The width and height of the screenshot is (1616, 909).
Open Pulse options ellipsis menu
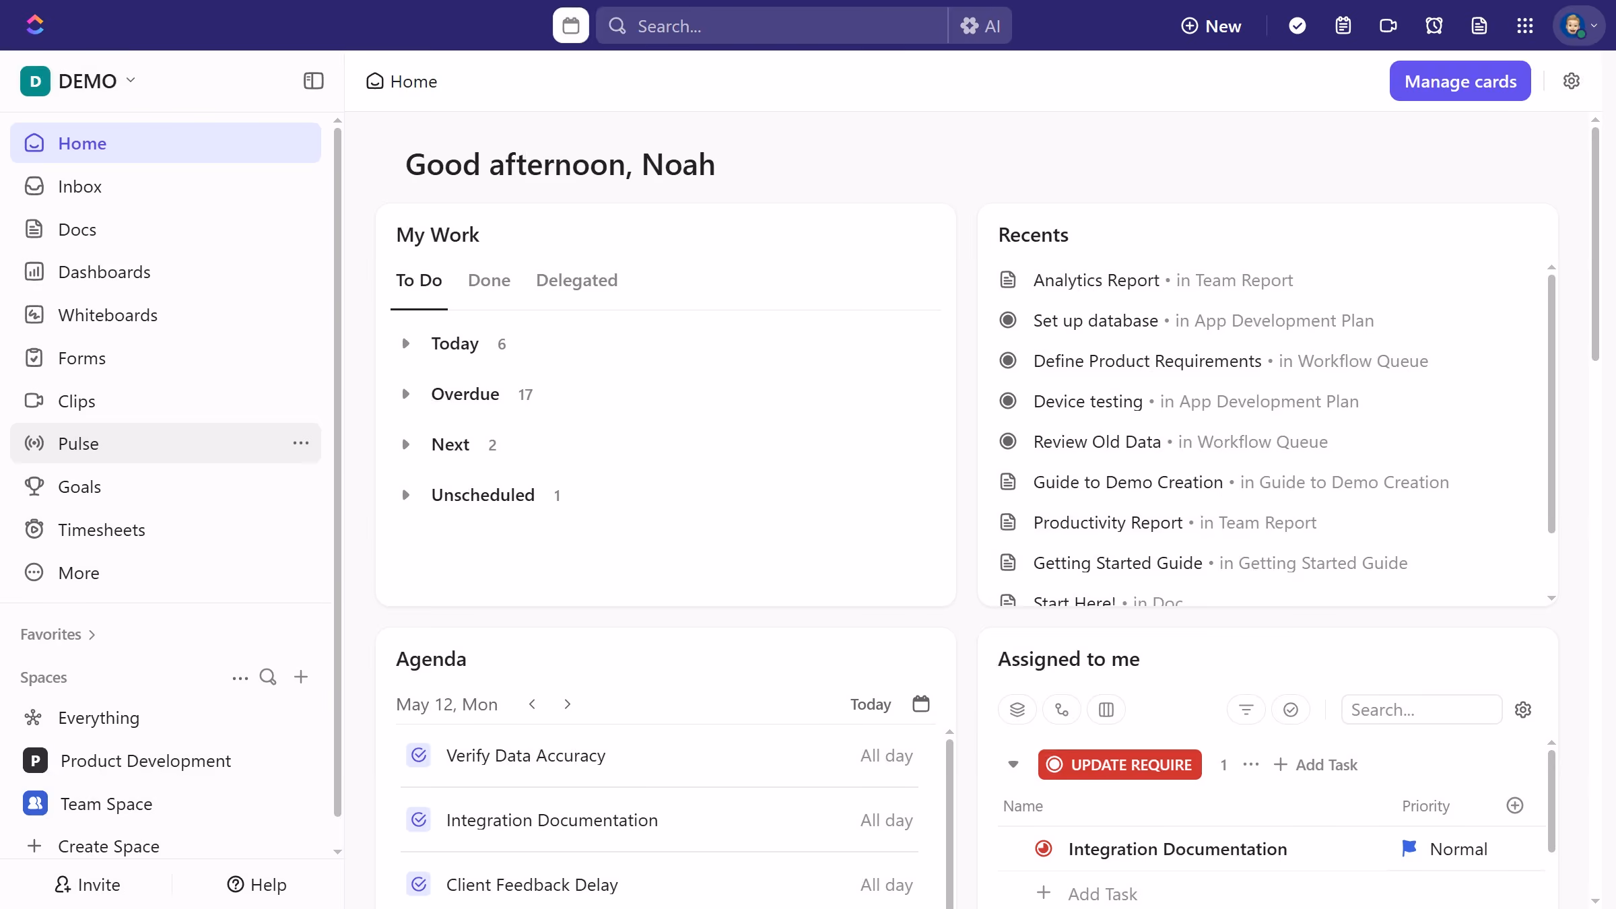coord(300,443)
